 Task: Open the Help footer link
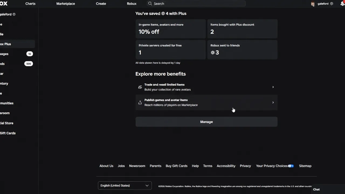pyautogui.click(x=195, y=166)
